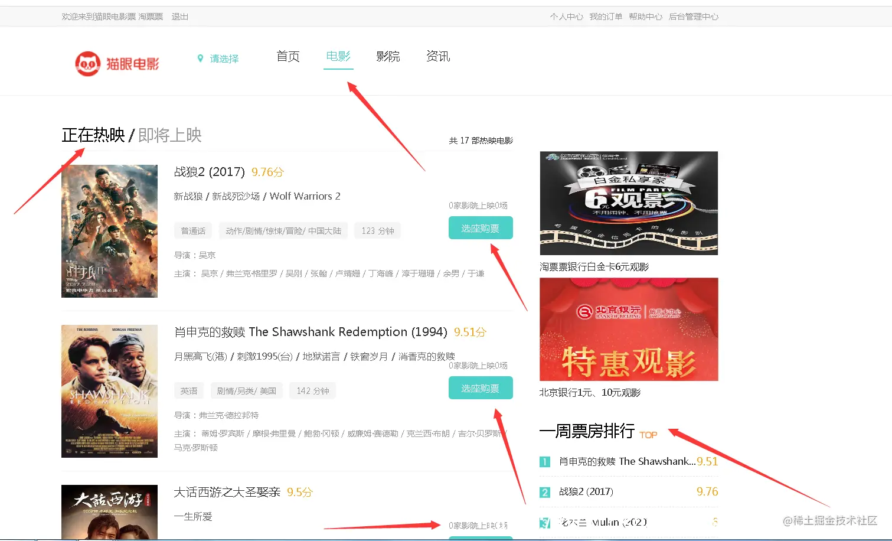Open 后台管理中心 link

[x=694, y=17]
